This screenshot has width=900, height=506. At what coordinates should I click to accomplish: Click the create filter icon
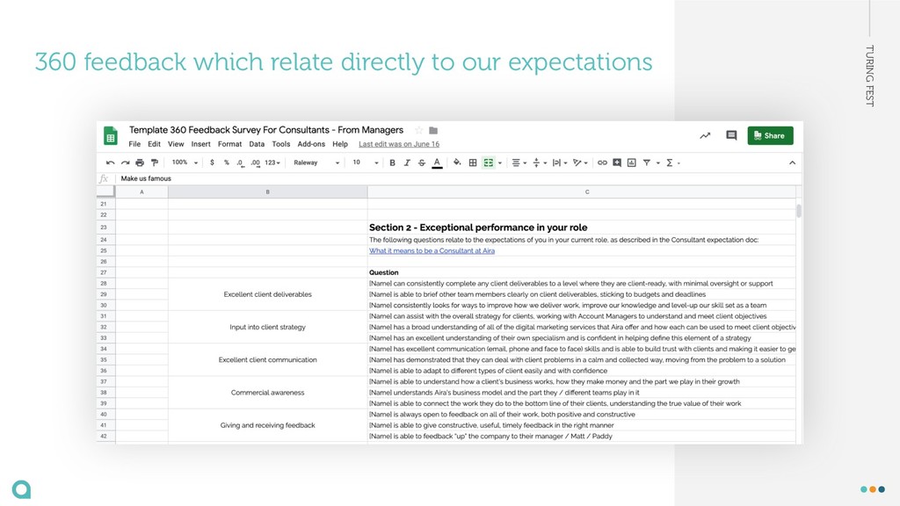coord(647,163)
